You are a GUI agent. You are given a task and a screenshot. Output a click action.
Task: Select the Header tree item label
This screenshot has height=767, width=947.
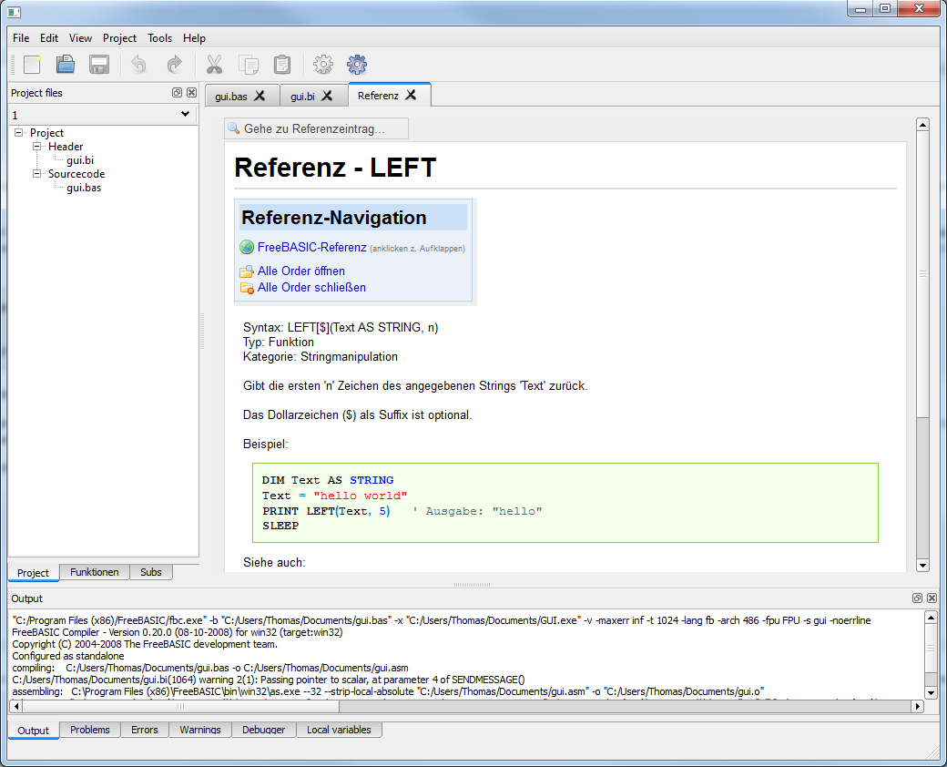[x=66, y=147]
